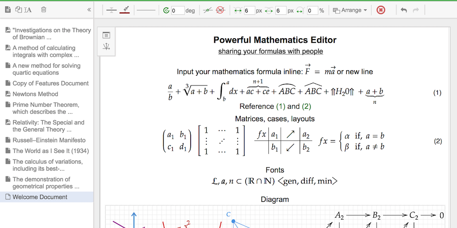Image resolution: width=457 pixels, height=228 pixels.
Task: Open the Prime Number Theorem document
Action: pyautogui.click(x=46, y=108)
